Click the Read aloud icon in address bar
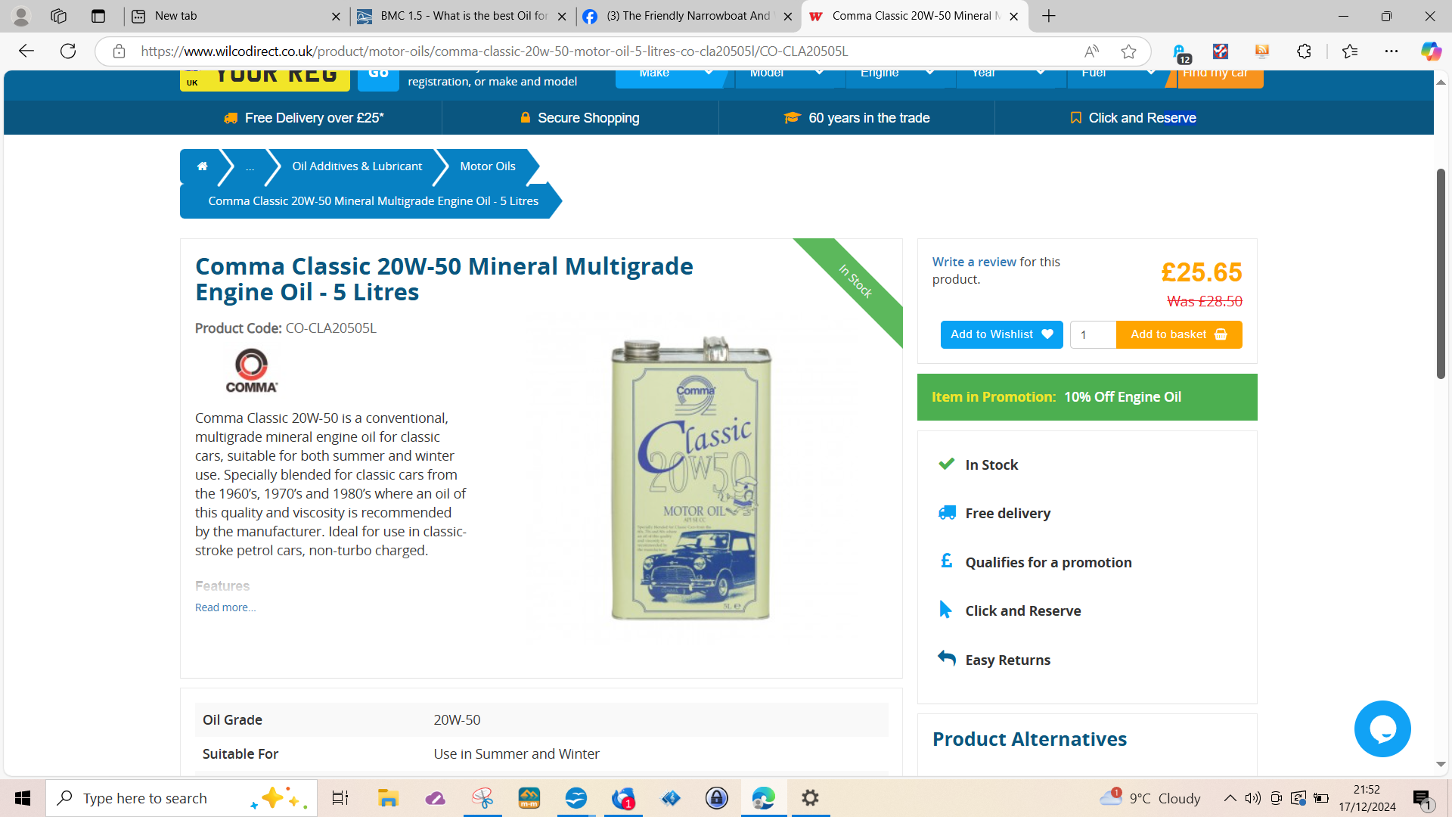1452x817 pixels. click(1092, 51)
